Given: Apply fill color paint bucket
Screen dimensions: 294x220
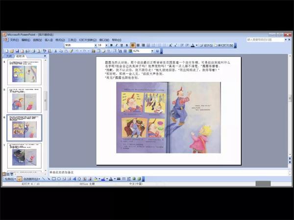Looking at the screenshot, I should tap(96, 179).
